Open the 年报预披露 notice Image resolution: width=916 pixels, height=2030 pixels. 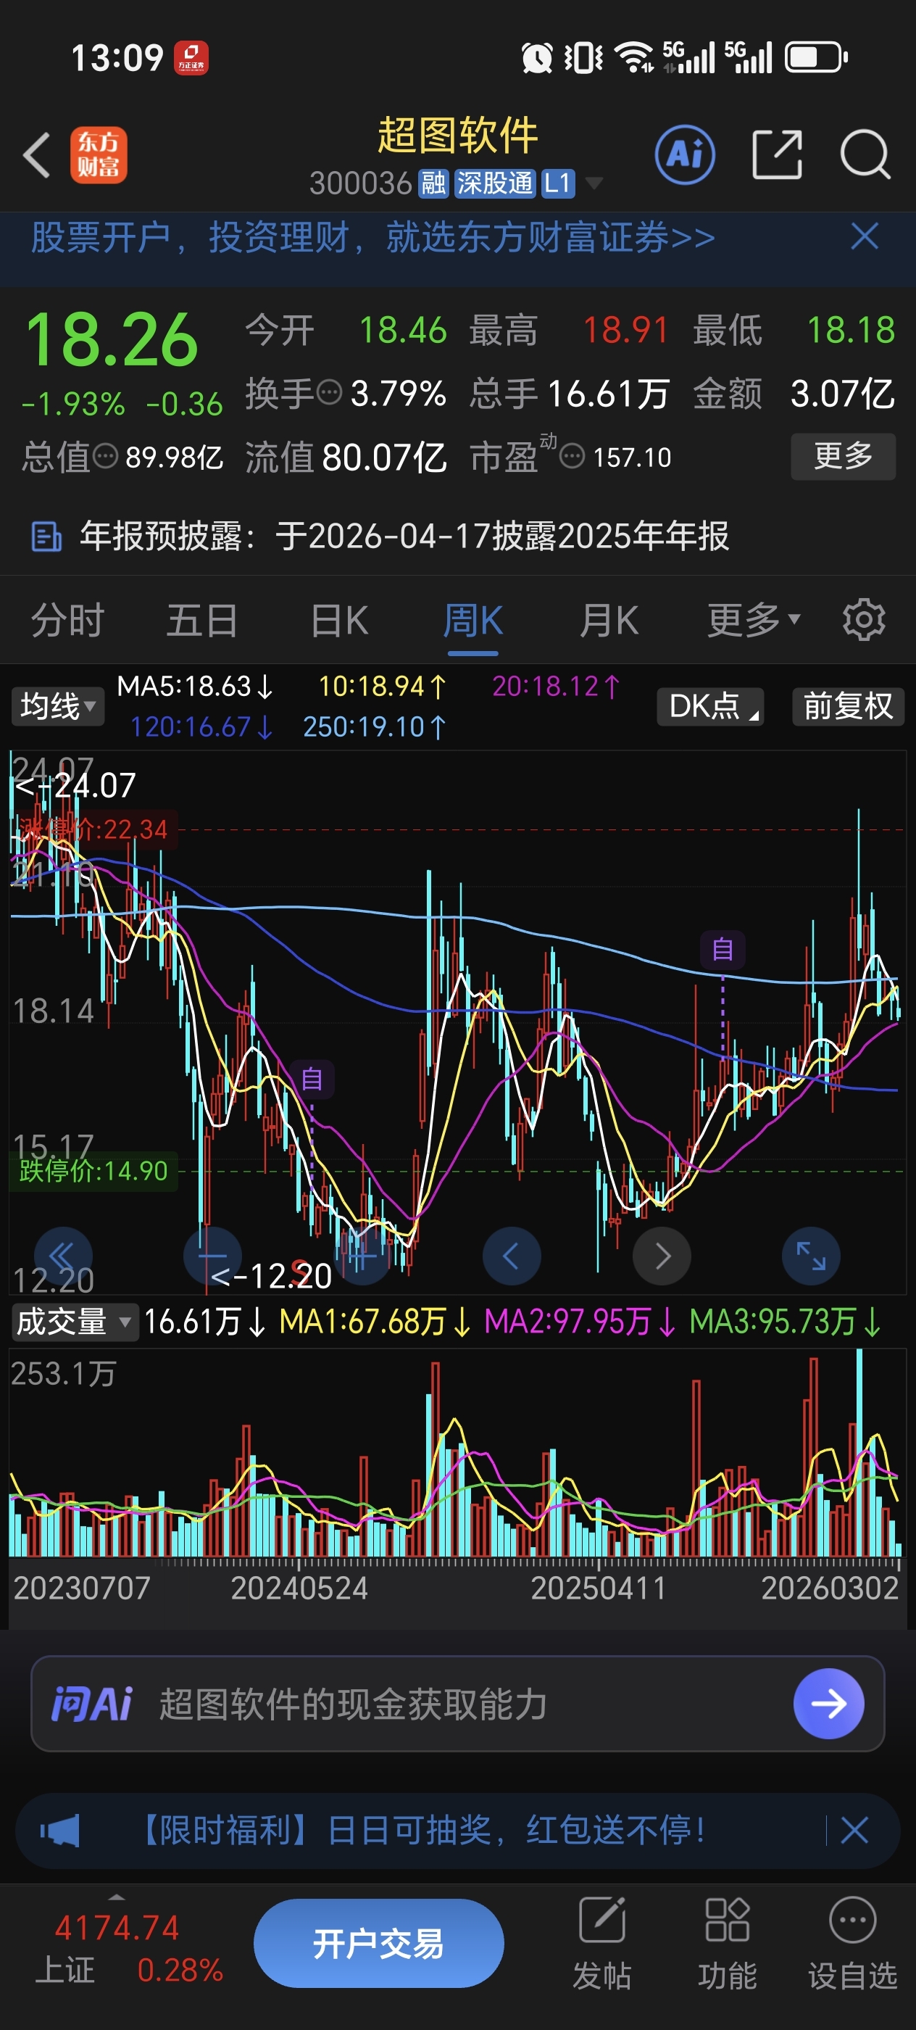[404, 536]
